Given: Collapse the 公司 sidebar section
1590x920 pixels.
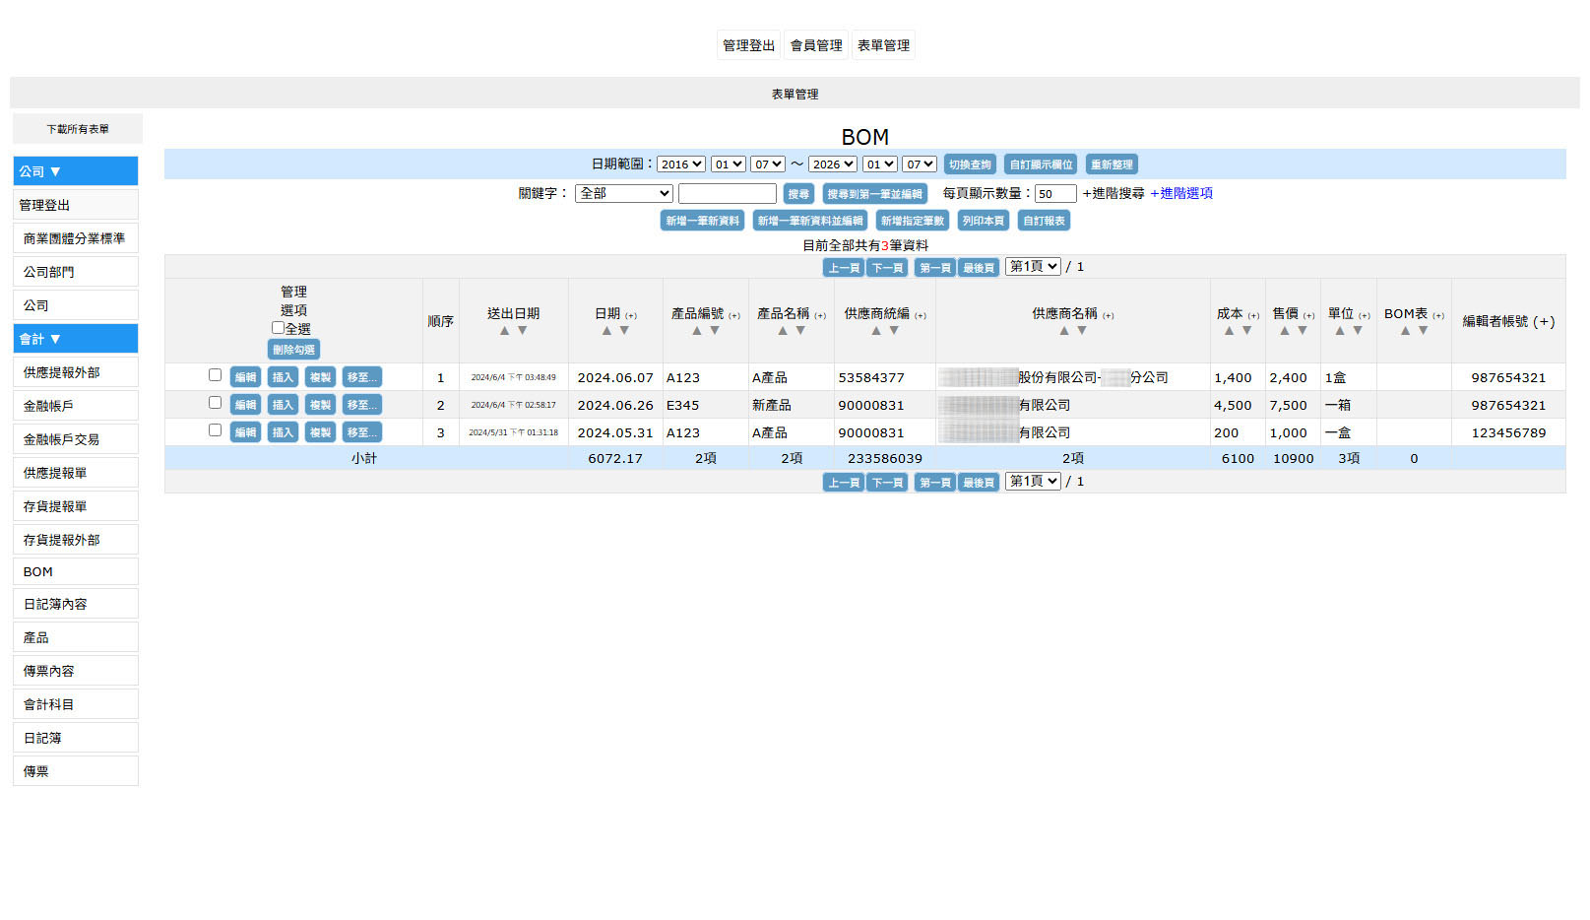Looking at the screenshot, I should pos(76,171).
